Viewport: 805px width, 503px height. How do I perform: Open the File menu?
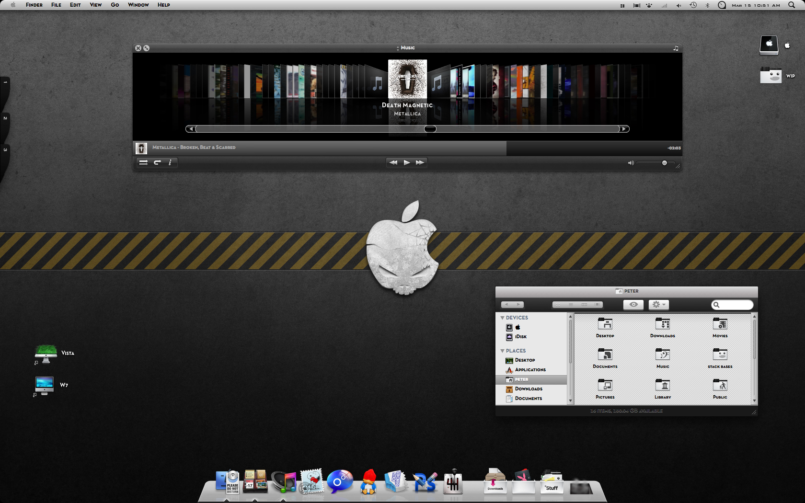(56, 5)
